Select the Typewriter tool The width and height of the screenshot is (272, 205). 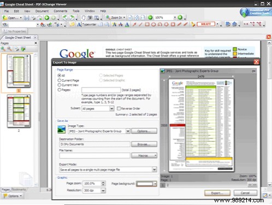pos(86,25)
